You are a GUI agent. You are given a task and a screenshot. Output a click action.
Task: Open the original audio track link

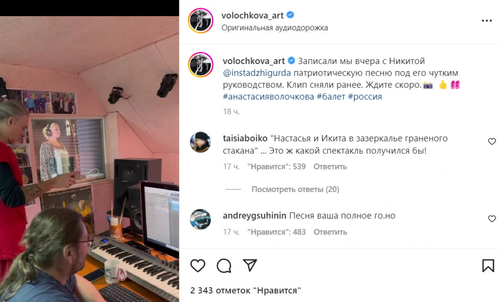275,28
